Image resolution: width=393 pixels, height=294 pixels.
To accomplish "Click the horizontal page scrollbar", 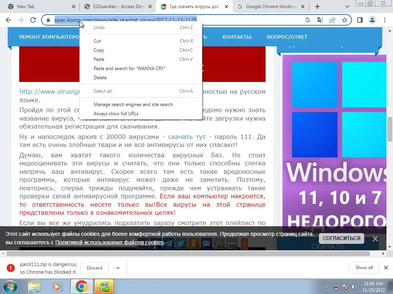I will click(x=188, y=253).
